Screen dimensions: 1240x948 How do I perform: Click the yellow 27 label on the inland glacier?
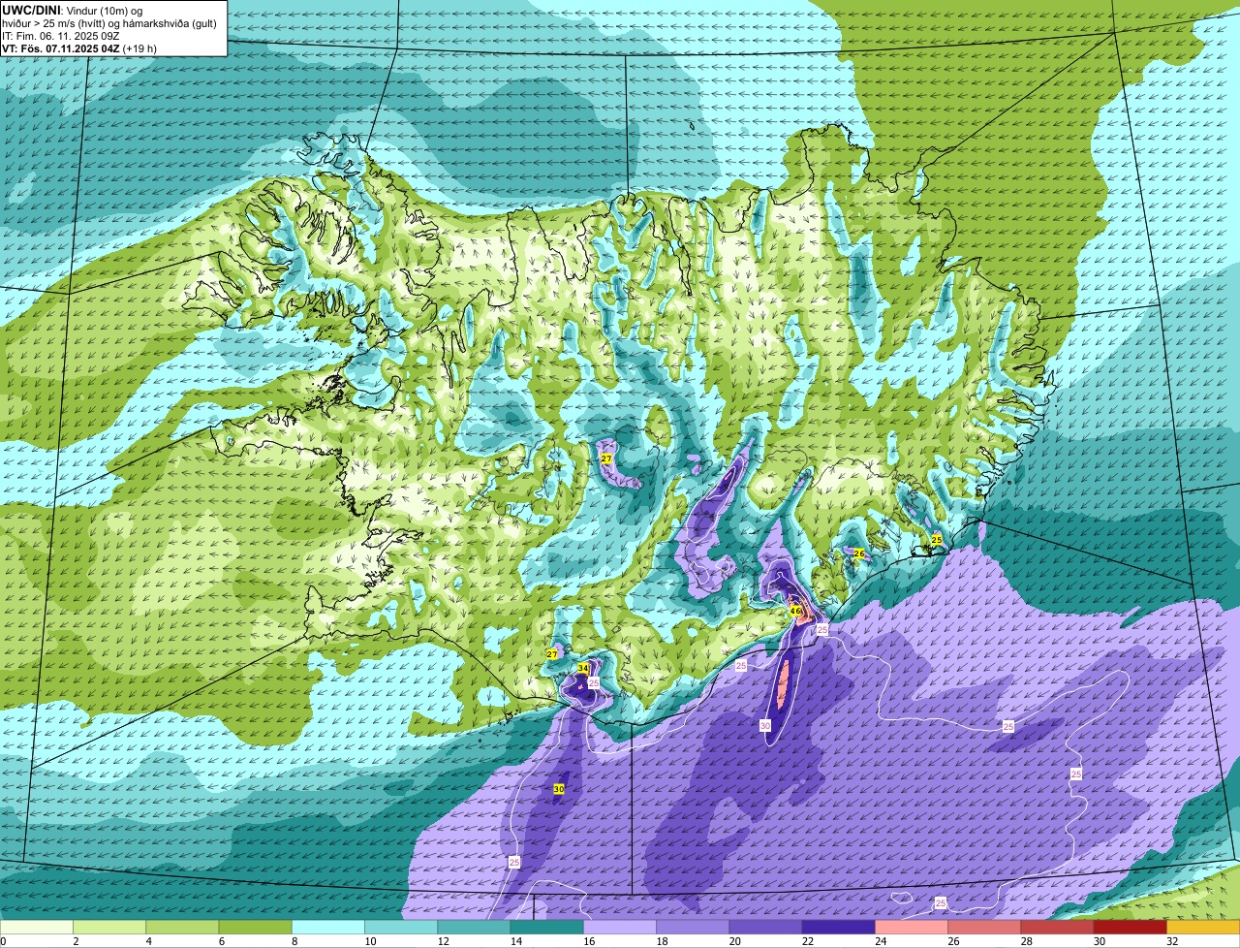[x=606, y=458]
